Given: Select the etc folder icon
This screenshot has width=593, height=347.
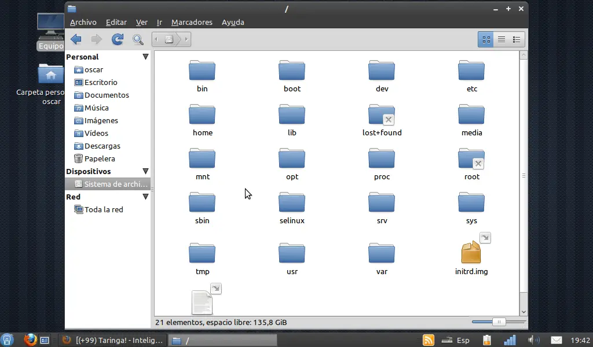Looking at the screenshot, I should pyautogui.click(x=471, y=71).
